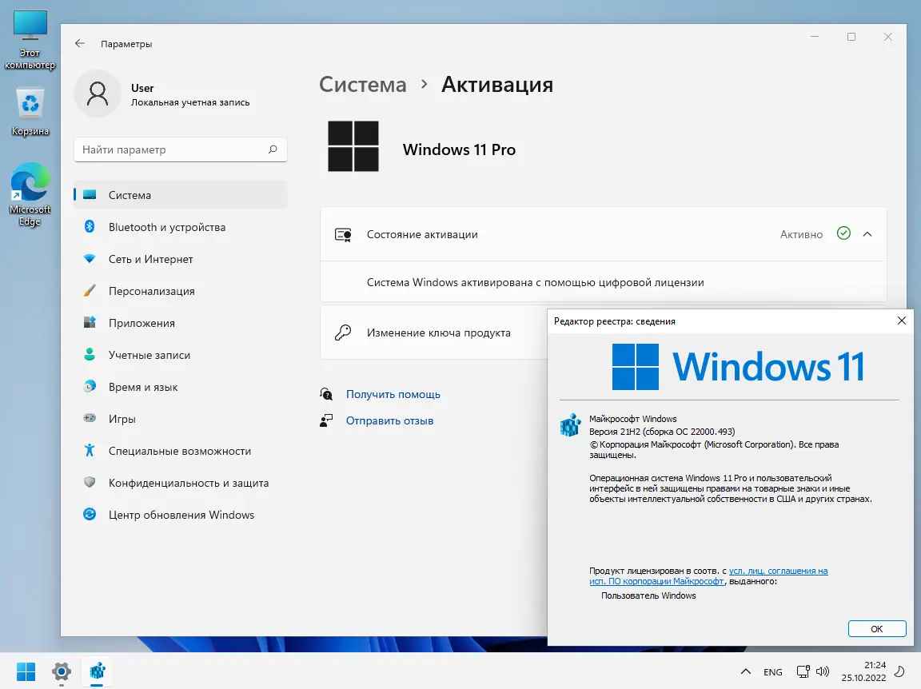Click the apps icon beside Приложения

tap(90, 322)
